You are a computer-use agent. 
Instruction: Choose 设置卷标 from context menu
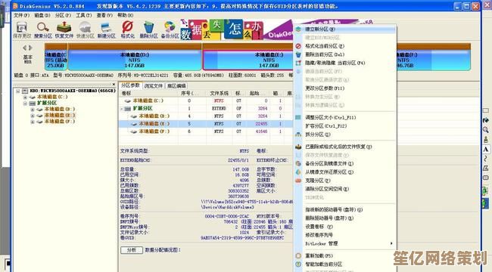319,227
